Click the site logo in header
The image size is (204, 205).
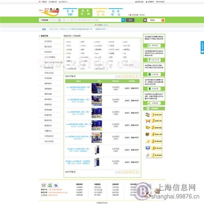pyautogui.click(x=49, y=12)
